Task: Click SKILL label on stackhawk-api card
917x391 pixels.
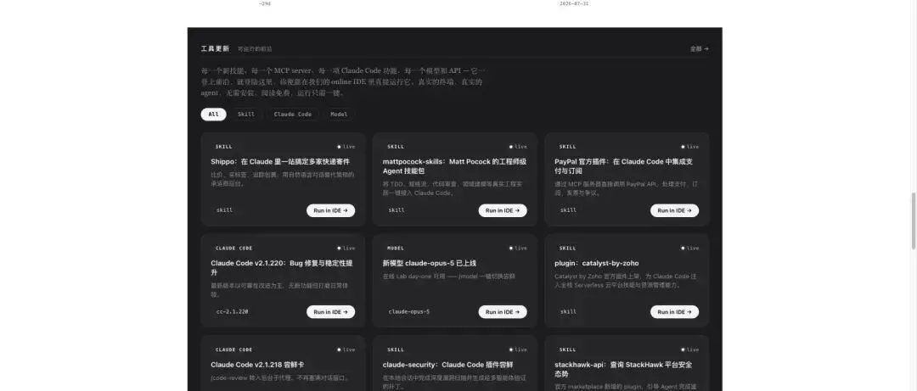Action: 567,350
